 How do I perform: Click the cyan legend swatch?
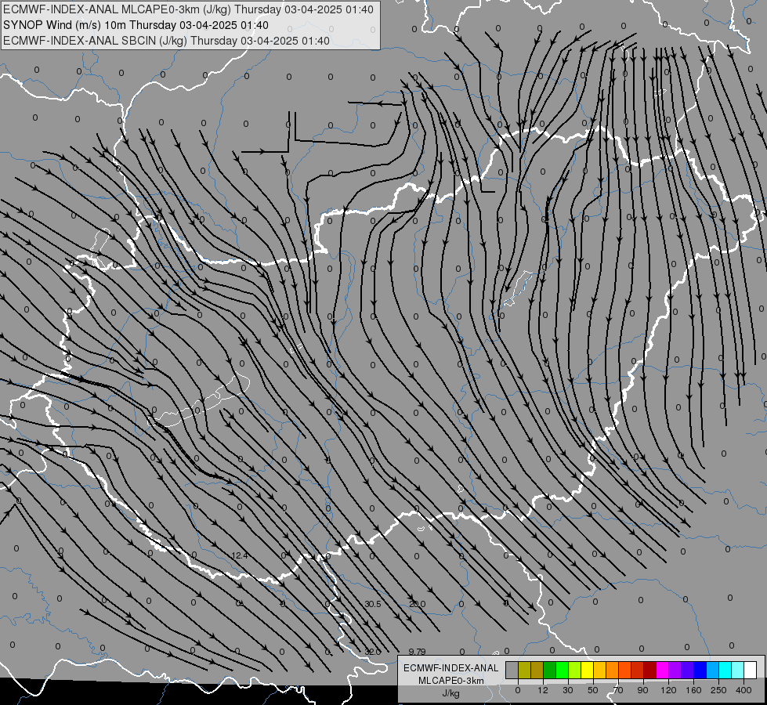(x=725, y=670)
